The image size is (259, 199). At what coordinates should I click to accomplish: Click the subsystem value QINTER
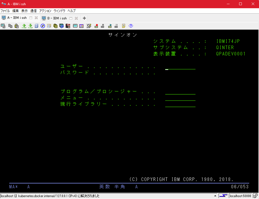click(225, 48)
